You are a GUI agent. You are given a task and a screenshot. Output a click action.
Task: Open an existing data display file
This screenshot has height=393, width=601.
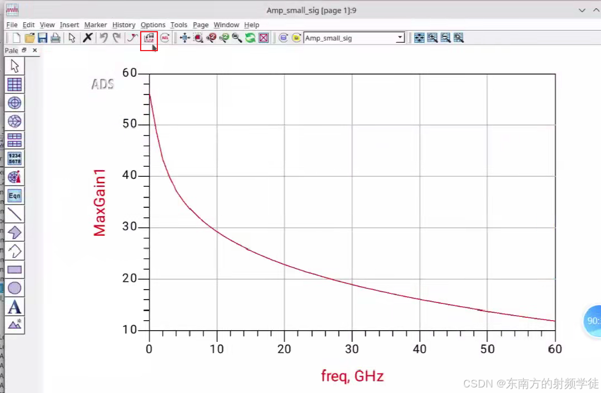[x=29, y=38]
